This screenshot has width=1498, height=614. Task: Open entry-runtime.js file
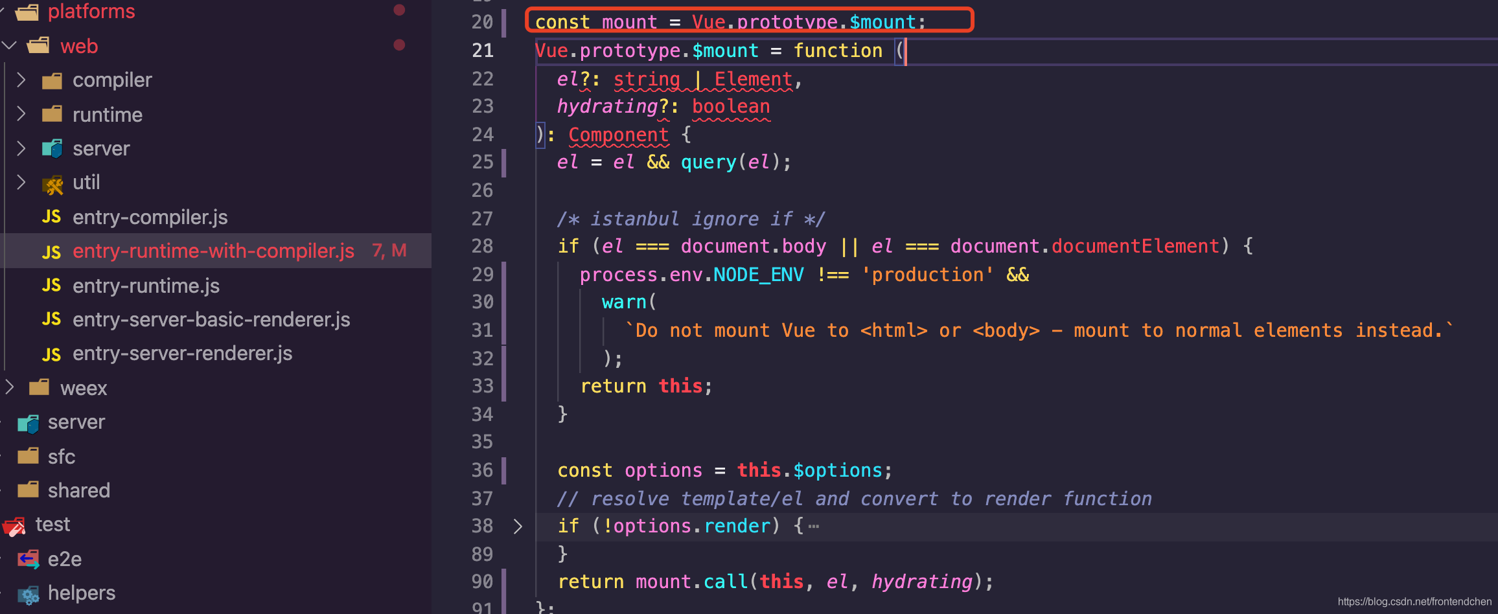click(x=146, y=286)
